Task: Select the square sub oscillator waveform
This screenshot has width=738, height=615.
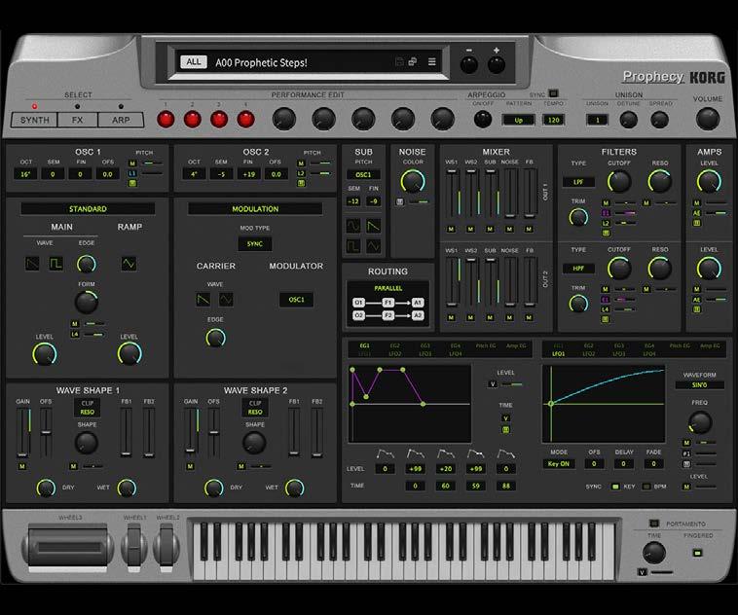Action: pyautogui.click(x=353, y=245)
